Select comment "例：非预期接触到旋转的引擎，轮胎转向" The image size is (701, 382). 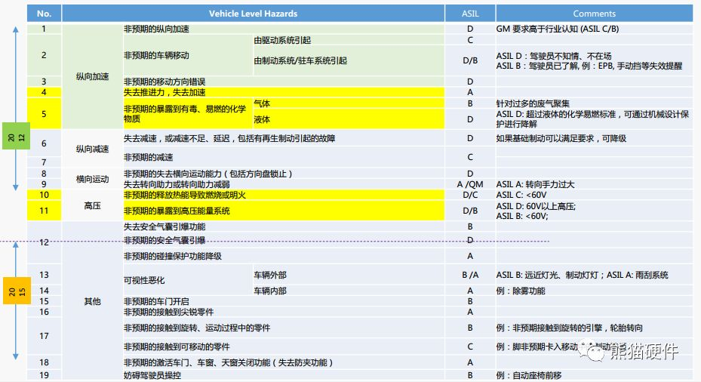[x=569, y=328]
